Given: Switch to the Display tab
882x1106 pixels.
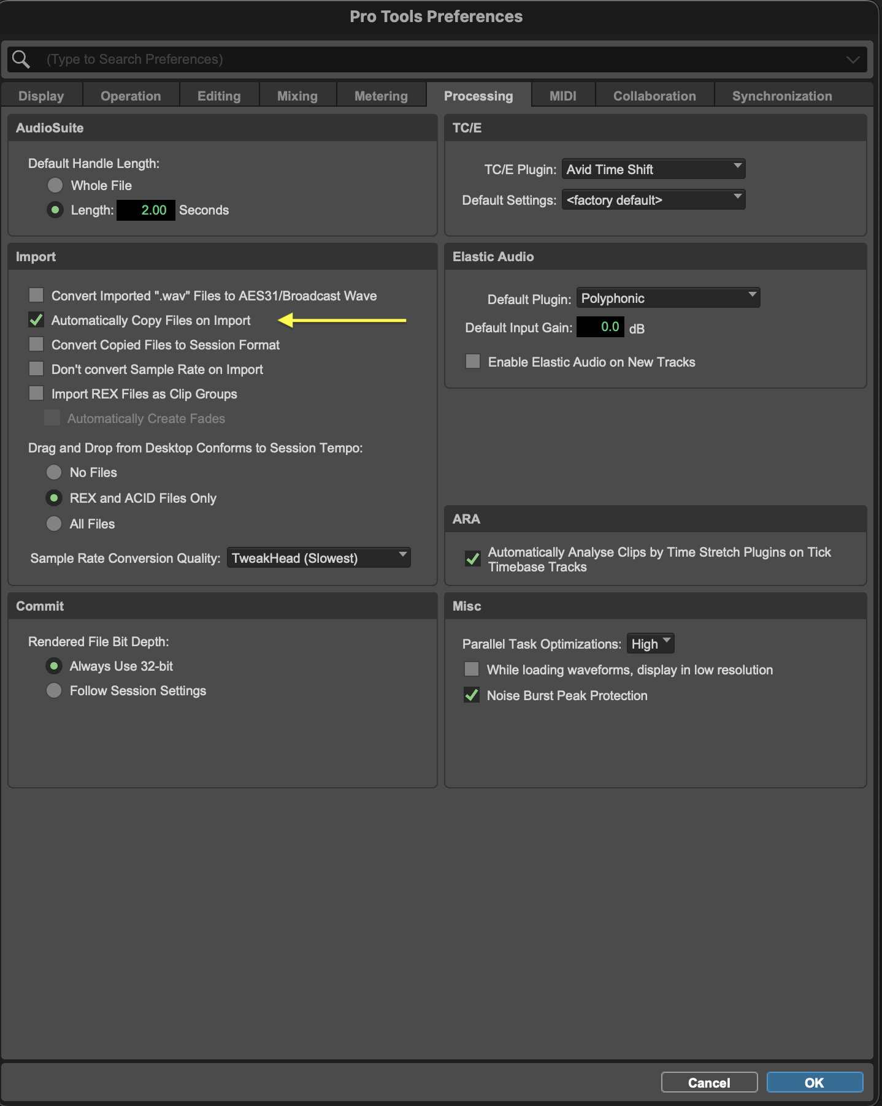Looking at the screenshot, I should coord(41,96).
